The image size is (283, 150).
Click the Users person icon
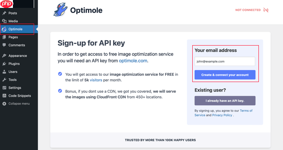[x=4, y=72]
